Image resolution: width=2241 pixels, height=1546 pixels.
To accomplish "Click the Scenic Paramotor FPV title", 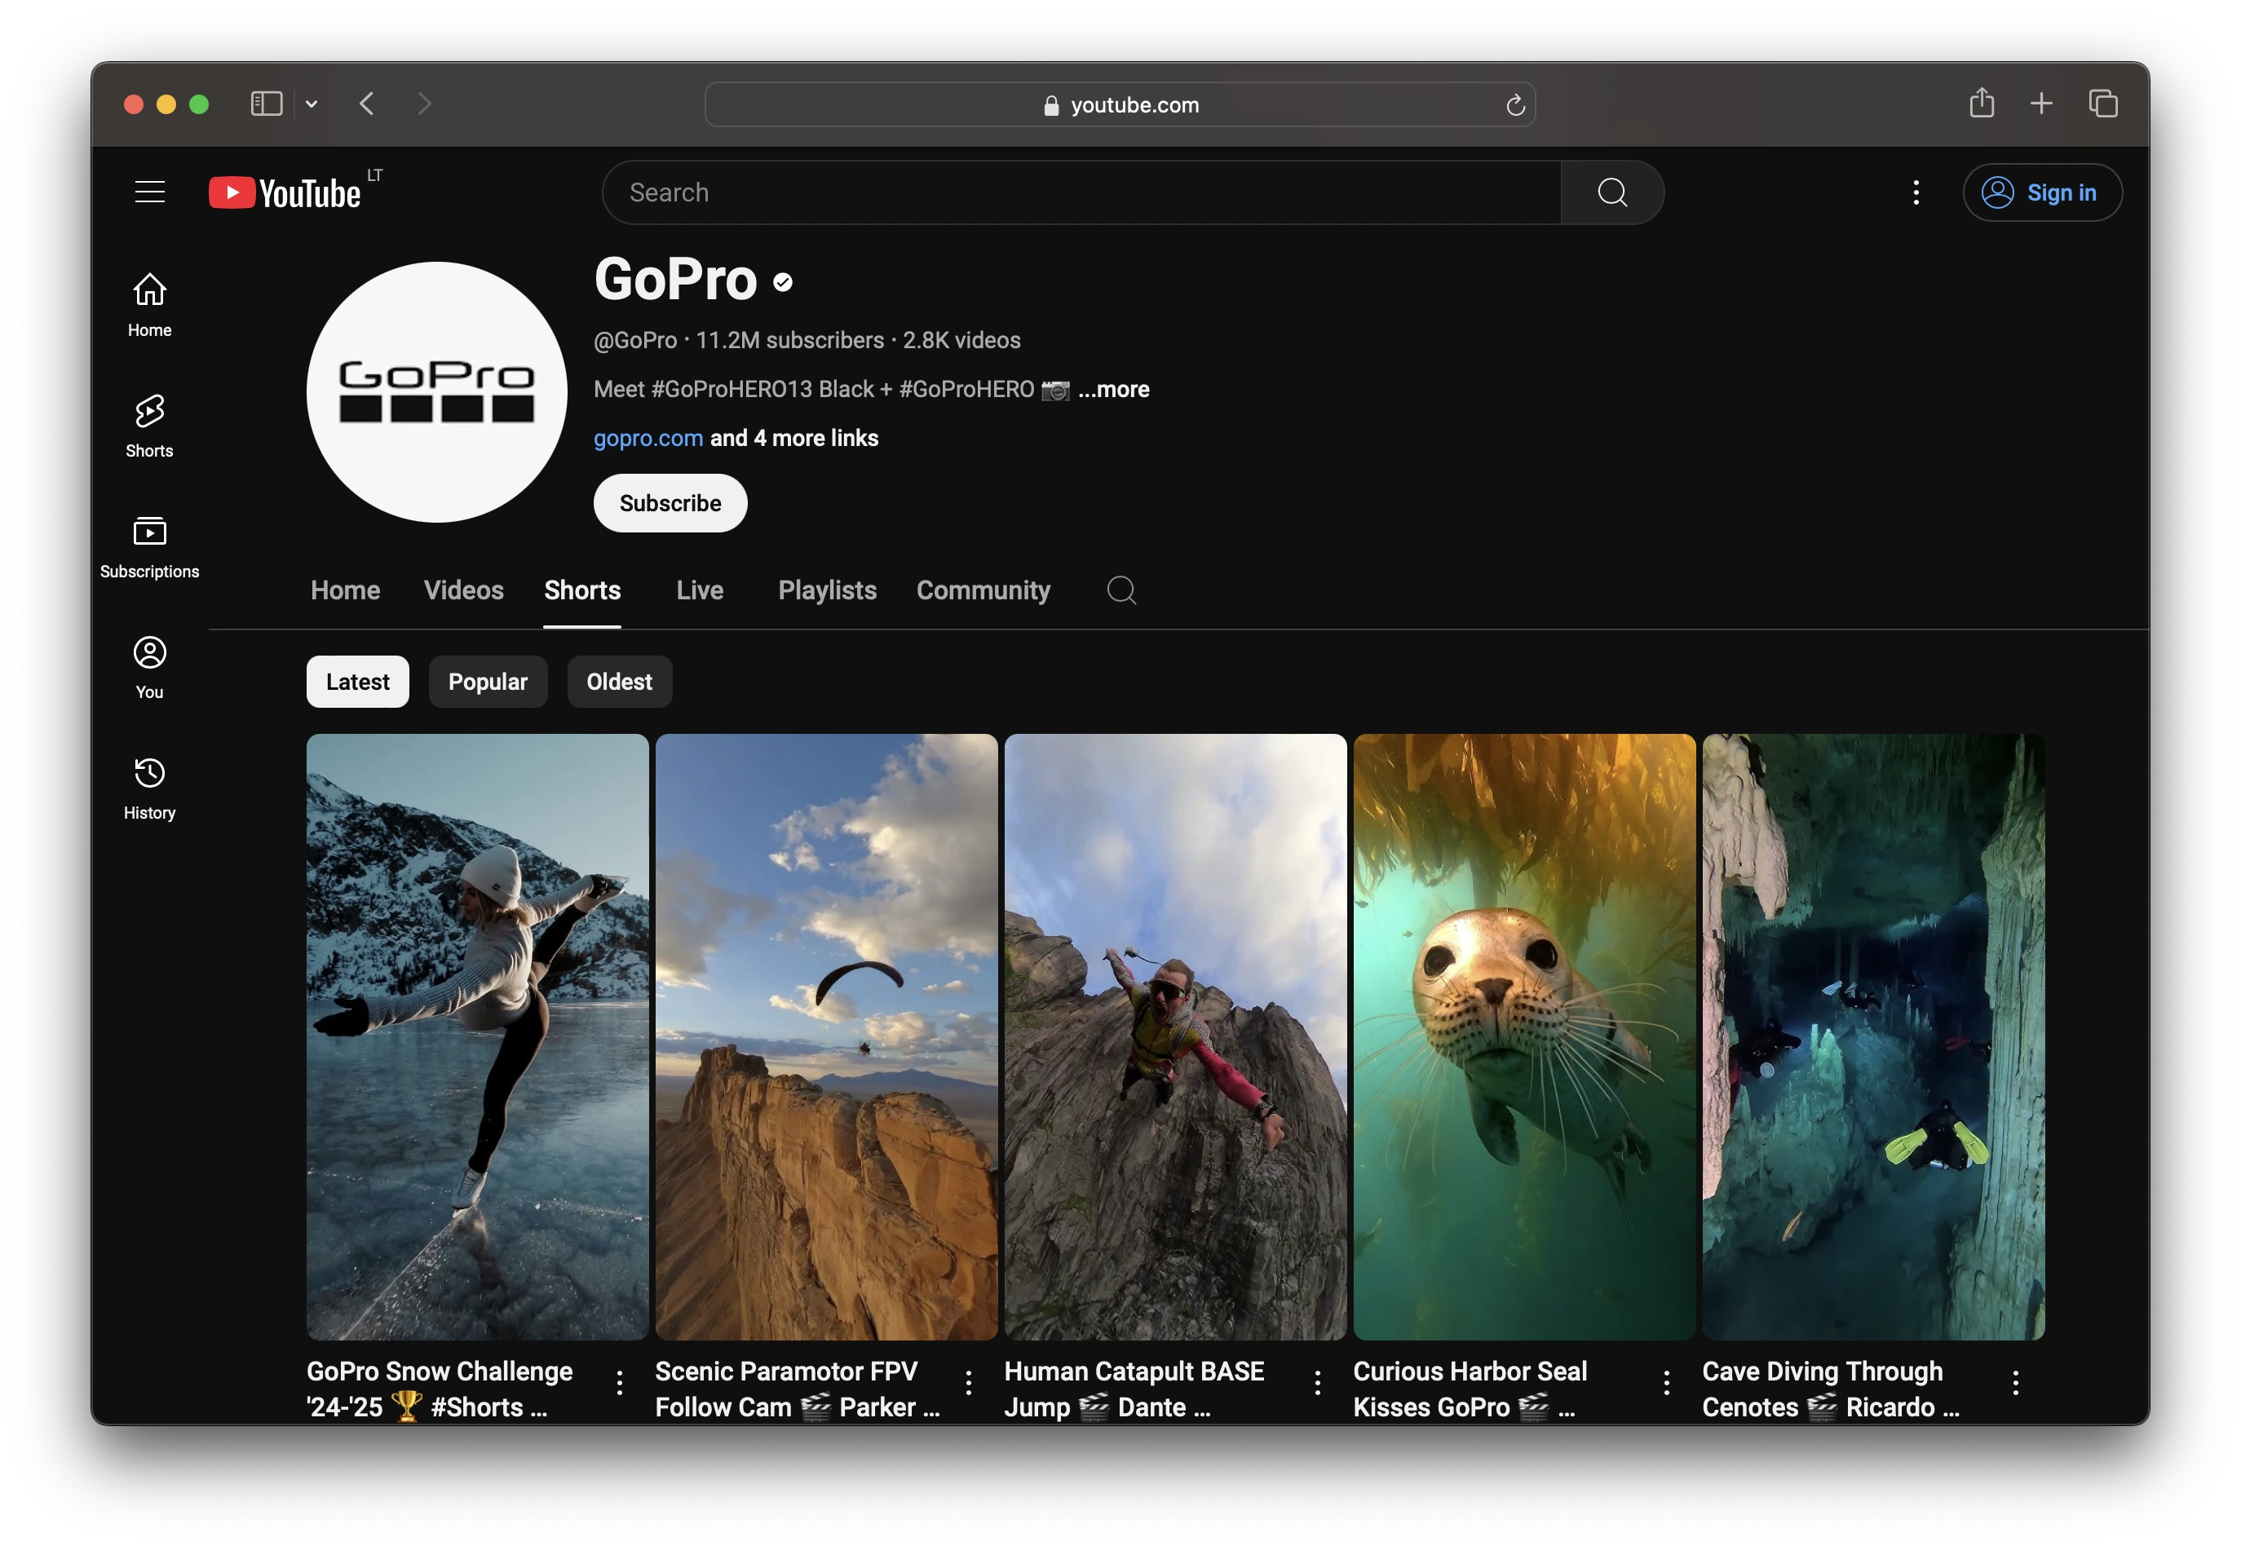I will click(x=797, y=1389).
